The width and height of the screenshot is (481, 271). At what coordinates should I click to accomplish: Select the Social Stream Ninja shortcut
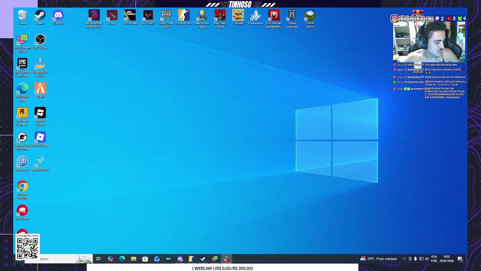click(22, 43)
